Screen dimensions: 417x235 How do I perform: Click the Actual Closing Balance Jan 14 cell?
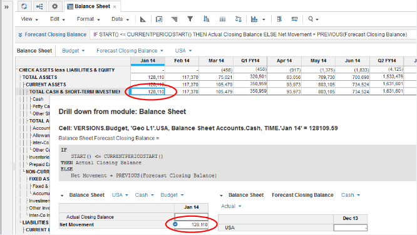click(191, 217)
